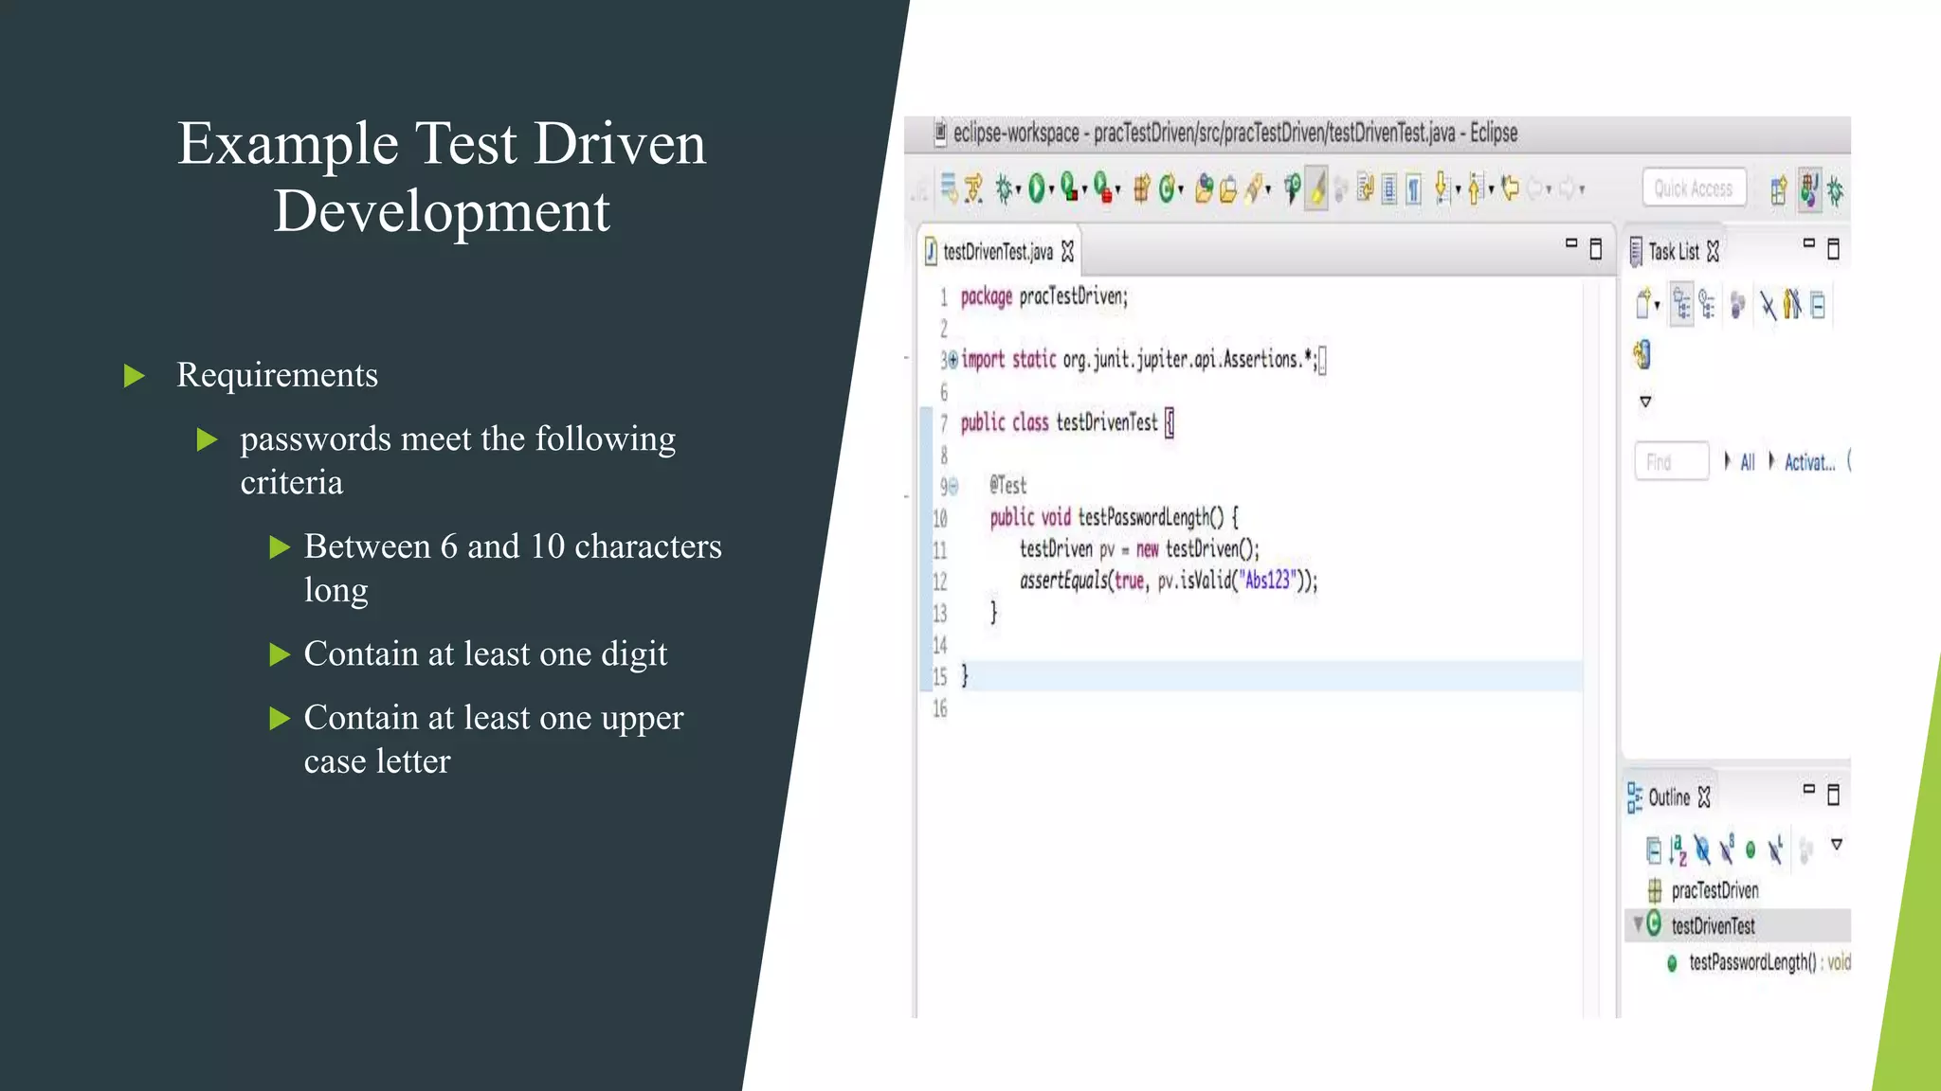The width and height of the screenshot is (1941, 1091).
Task: Toggle Hide Fields filter in Outline
Action: (x=1702, y=850)
